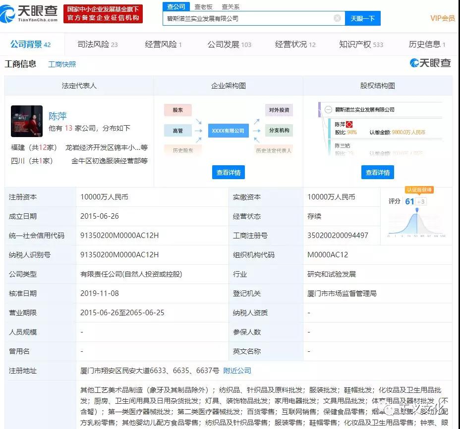Open the 知识产权 tab
Screen dimensions: 460x429
tap(361, 45)
